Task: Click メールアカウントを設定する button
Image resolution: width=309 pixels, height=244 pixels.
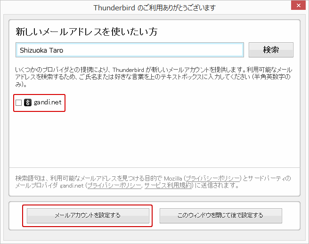Action: tap(88, 215)
